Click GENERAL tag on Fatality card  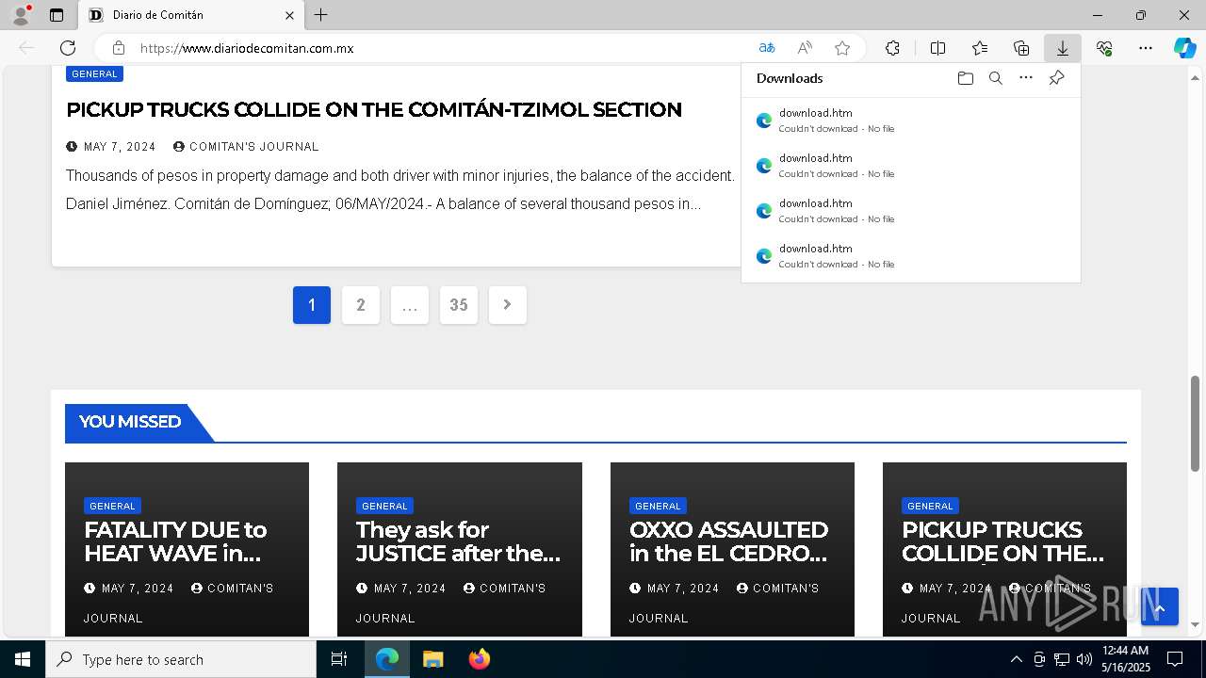click(x=112, y=506)
